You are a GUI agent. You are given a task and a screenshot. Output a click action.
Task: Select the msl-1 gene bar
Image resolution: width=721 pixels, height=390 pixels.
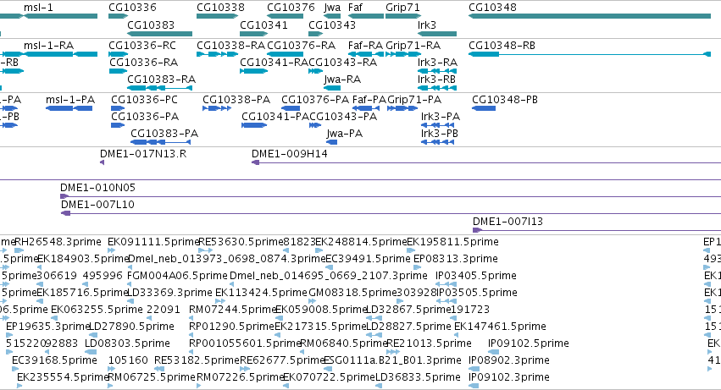(x=61, y=17)
